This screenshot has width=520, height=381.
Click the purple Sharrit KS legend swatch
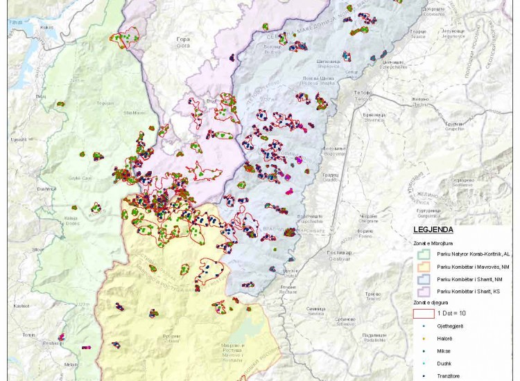coord(424,292)
